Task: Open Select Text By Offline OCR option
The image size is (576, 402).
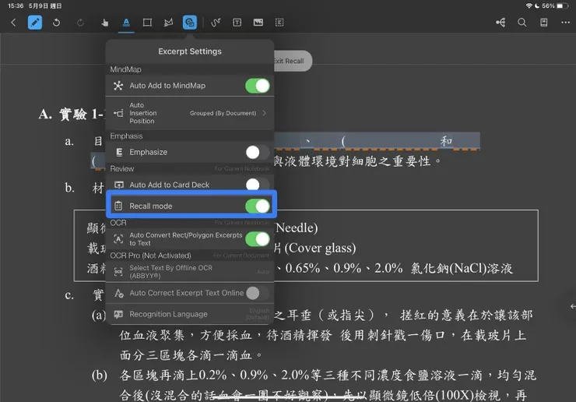Action: [190, 272]
